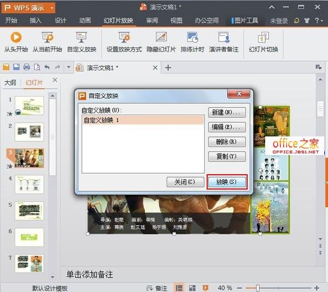The width and height of the screenshot is (328, 292).
Task: Click the 隐藏幻灯片 hide slide icon
Action: tap(161, 38)
